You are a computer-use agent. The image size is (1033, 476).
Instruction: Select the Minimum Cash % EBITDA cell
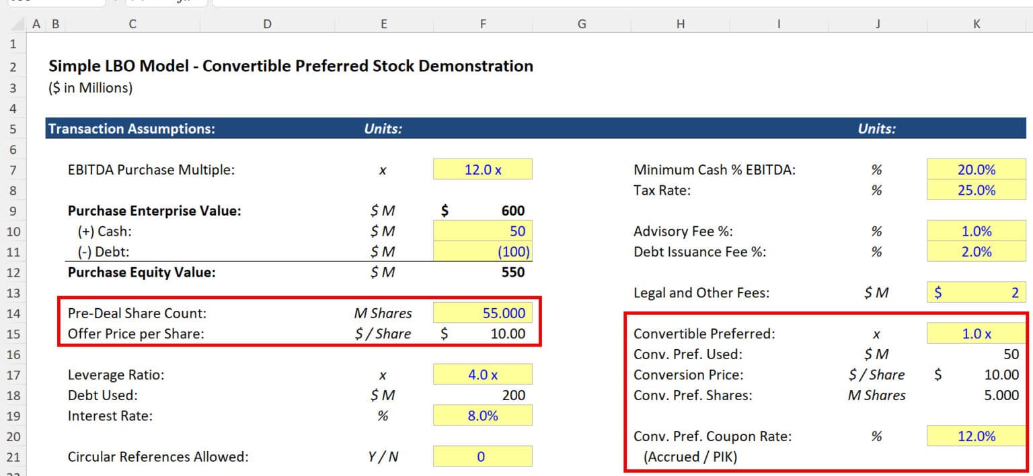click(976, 169)
